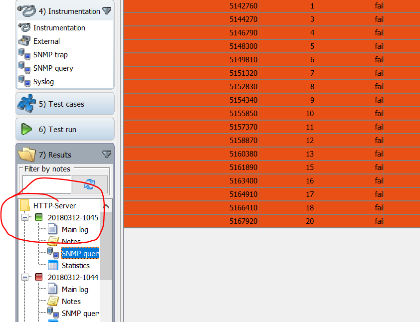
Task: Click the Syslog instrumentation icon
Action: tap(24, 81)
